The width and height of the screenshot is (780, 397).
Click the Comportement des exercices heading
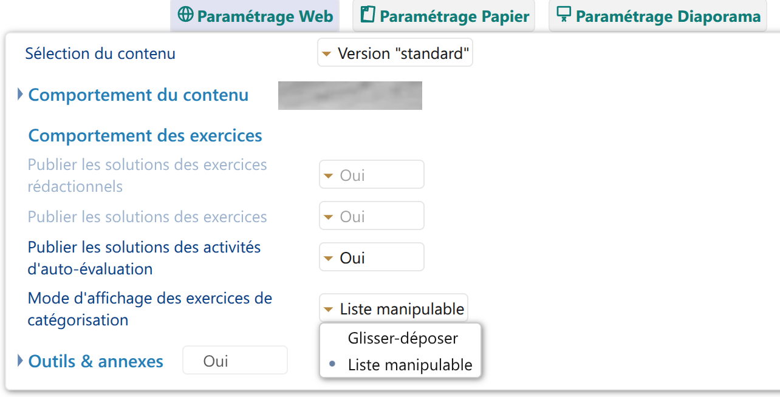(x=145, y=135)
